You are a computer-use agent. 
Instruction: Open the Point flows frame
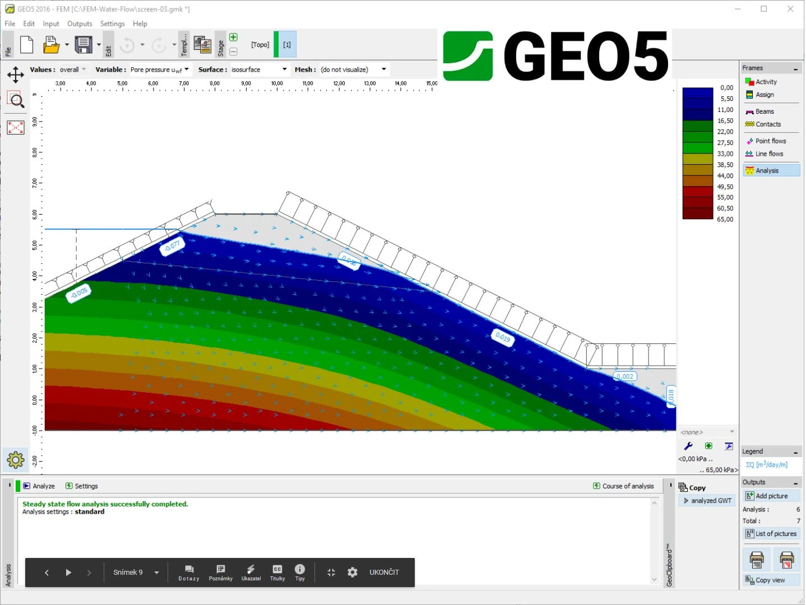[x=771, y=141]
